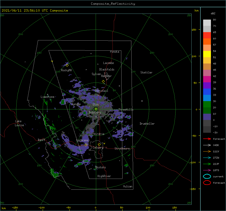226x211 pixels.
Task: Pick the magenta 18TS arrow icon
Action: click(207, 170)
